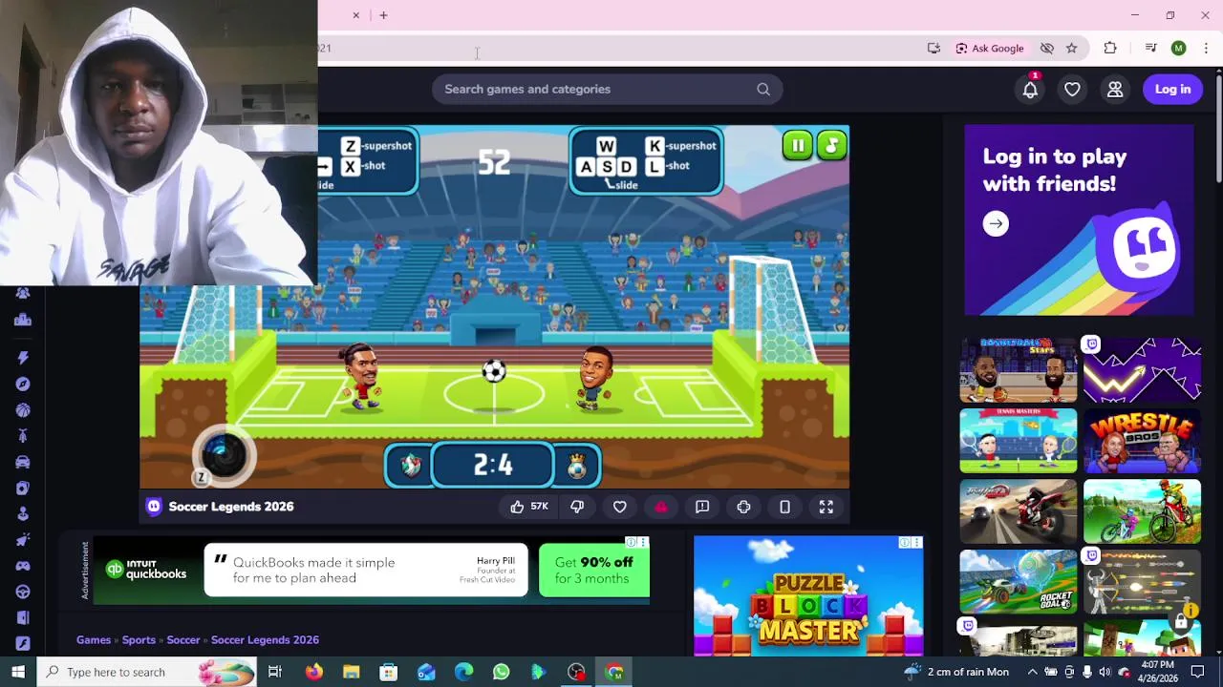Click the arrow on Log in to play banner

pyautogui.click(x=996, y=223)
